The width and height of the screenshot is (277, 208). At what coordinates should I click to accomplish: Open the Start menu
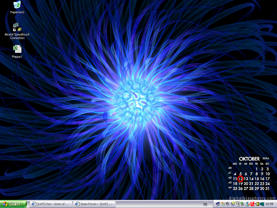pos(14,204)
